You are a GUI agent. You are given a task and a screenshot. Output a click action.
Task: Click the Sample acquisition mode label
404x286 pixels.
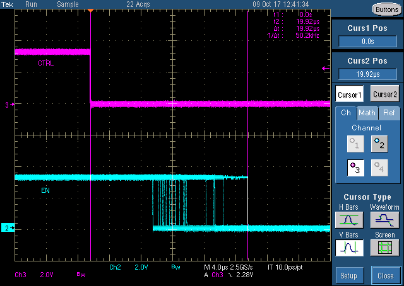68,4
